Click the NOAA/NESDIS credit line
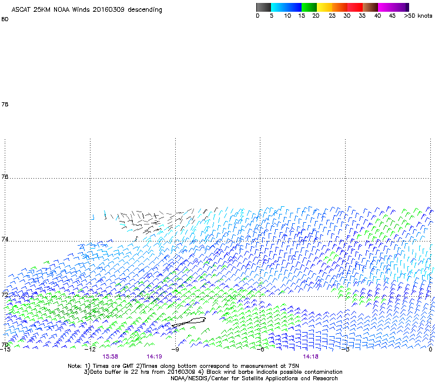This screenshot has width=435, height=382. point(254,378)
